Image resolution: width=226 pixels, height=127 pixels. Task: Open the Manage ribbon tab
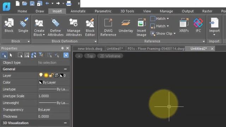pos(166,11)
